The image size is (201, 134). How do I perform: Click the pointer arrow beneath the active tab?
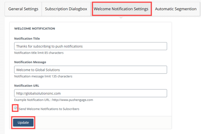tap(121, 17)
